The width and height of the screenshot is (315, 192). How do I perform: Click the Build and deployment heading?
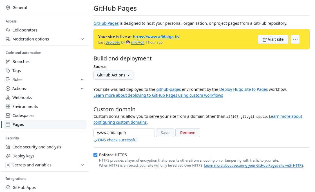click(122, 58)
